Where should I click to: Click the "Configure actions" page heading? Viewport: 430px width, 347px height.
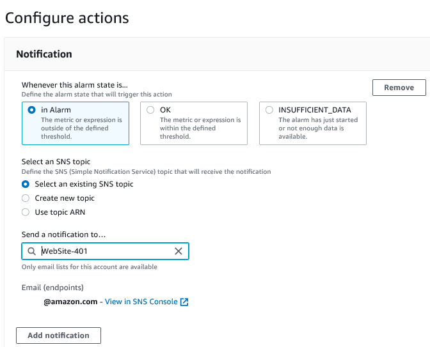[67, 18]
